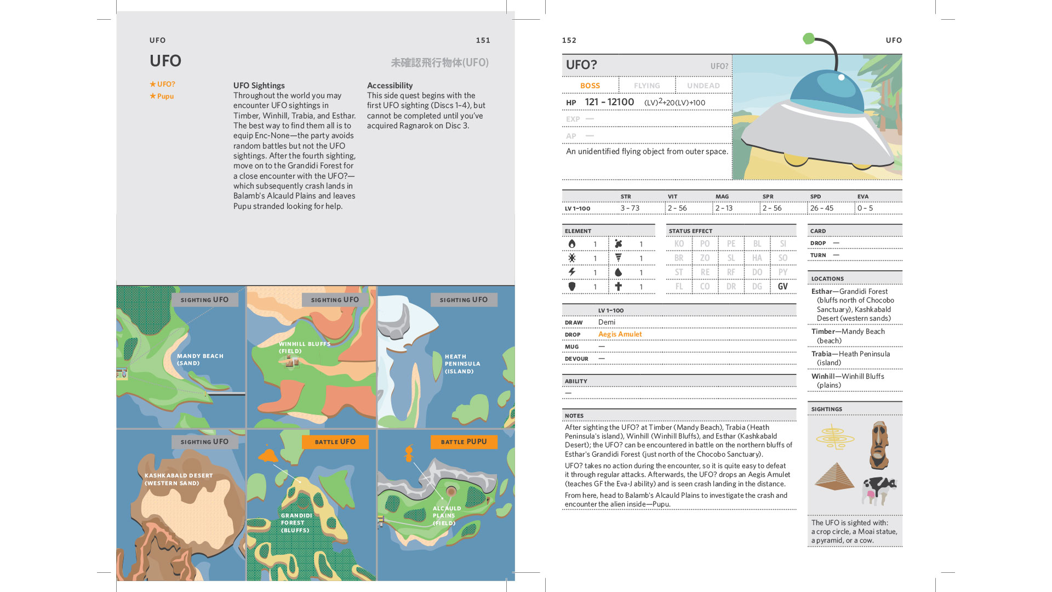Click the KO status effect cell

tap(679, 244)
